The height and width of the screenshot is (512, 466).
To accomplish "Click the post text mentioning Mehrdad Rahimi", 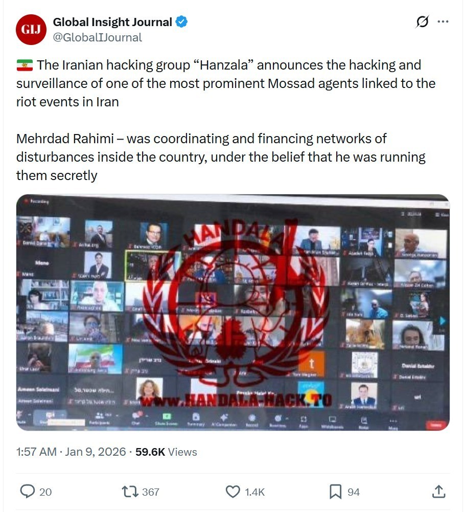I will click(x=221, y=157).
